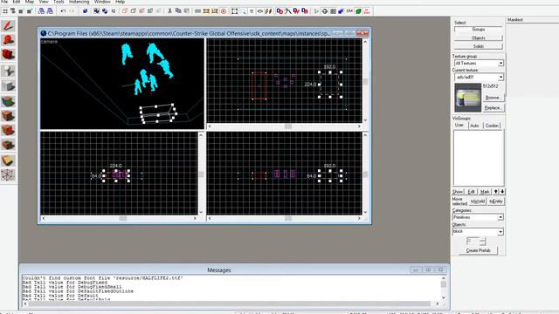Click the VisGroups Mark button
The height and width of the screenshot is (314, 559).
coord(485,192)
